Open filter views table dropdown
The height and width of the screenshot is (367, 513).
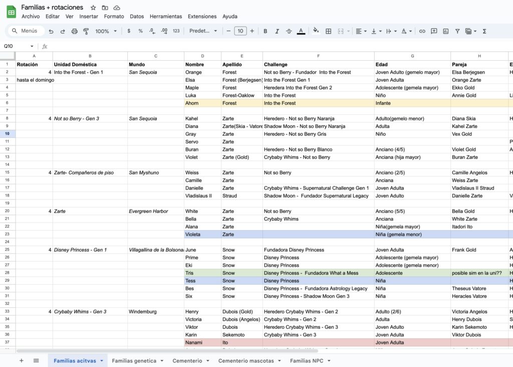(x=470, y=31)
